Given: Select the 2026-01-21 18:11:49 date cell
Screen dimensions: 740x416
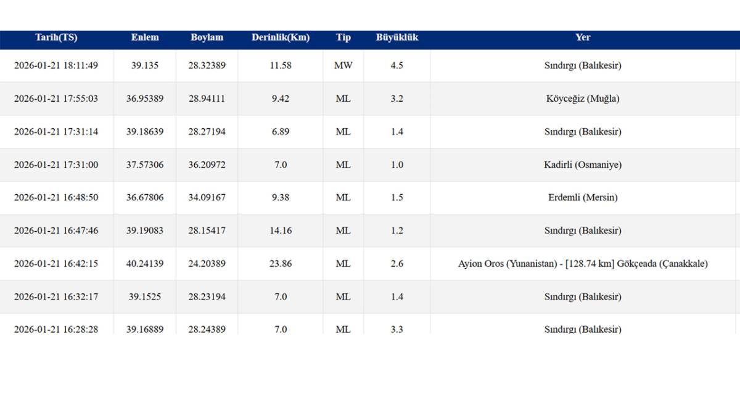Looking at the screenshot, I should tap(56, 65).
